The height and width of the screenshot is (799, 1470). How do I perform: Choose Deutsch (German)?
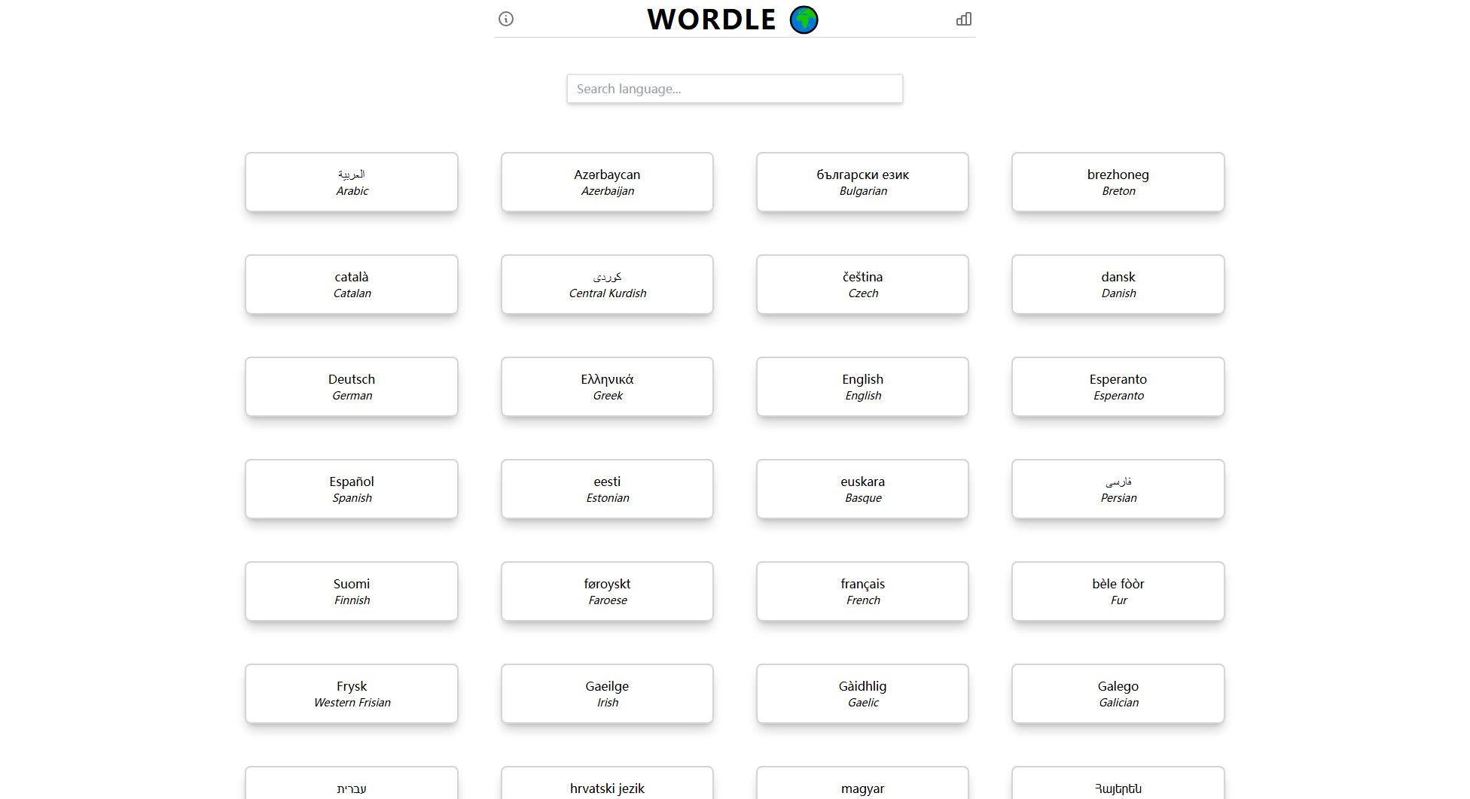click(351, 387)
